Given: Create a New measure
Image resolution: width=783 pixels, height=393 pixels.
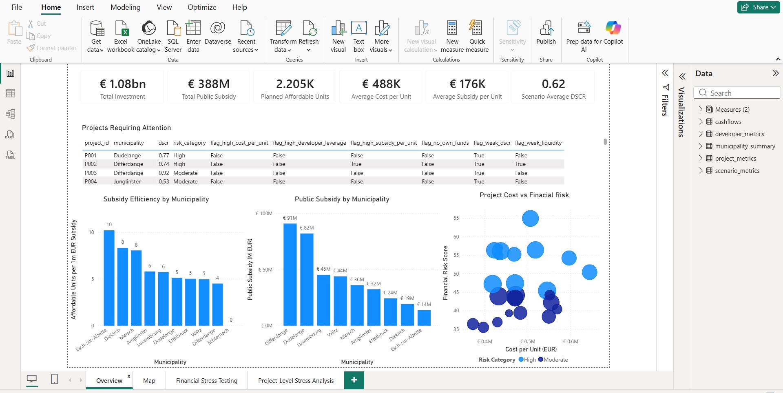Looking at the screenshot, I should tap(452, 29).
